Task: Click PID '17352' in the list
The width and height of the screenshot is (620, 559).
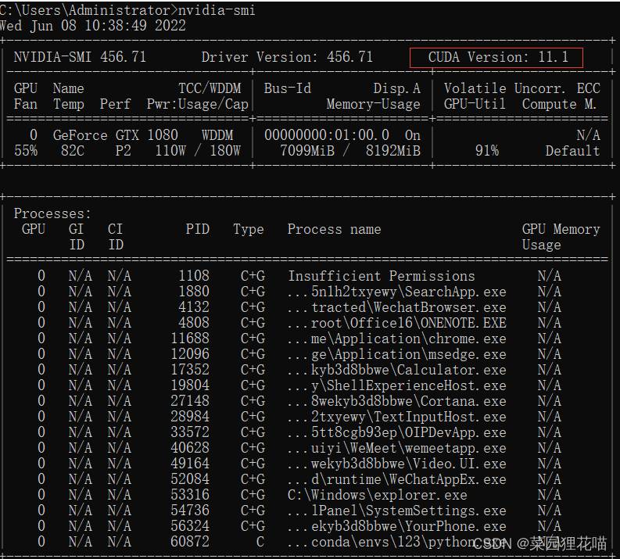Action: [x=190, y=370]
